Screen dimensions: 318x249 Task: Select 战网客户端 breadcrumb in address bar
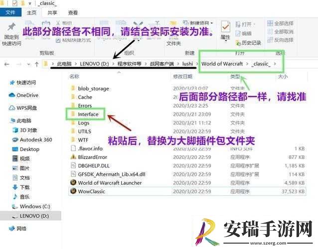(161, 64)
